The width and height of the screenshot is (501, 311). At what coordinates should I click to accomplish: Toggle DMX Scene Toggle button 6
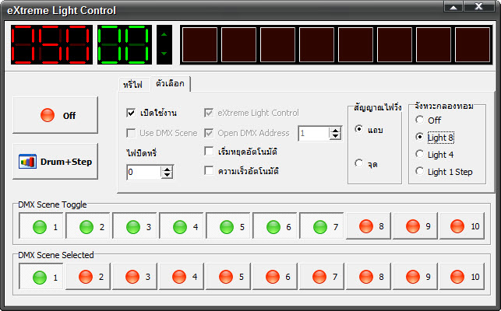[x=274, y=226]
